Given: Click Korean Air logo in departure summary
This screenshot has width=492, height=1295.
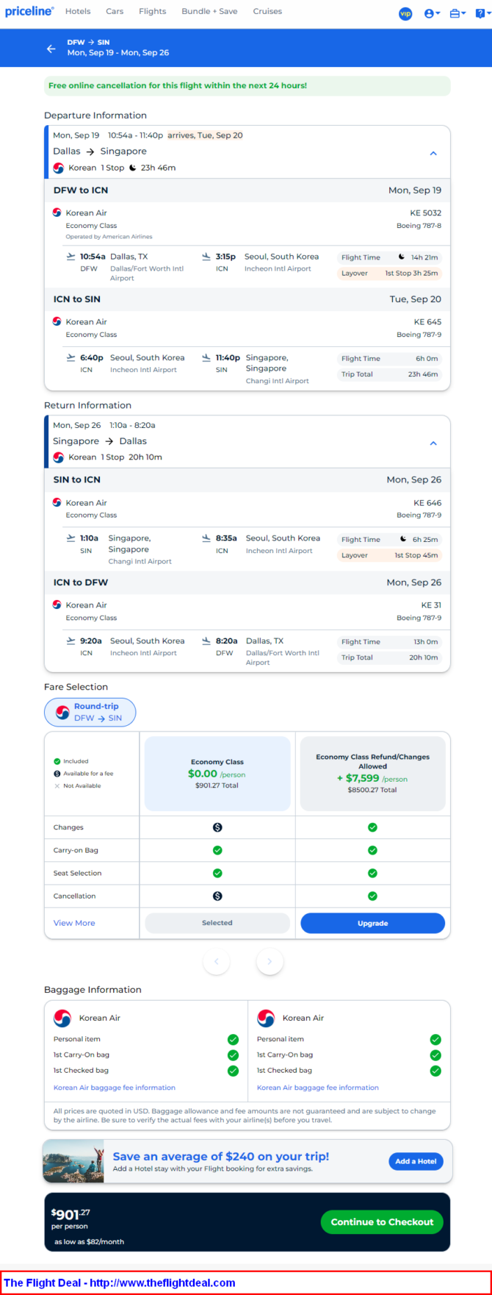Looking at the screenshot, I should pyautogui.click(x=59, y=168).
